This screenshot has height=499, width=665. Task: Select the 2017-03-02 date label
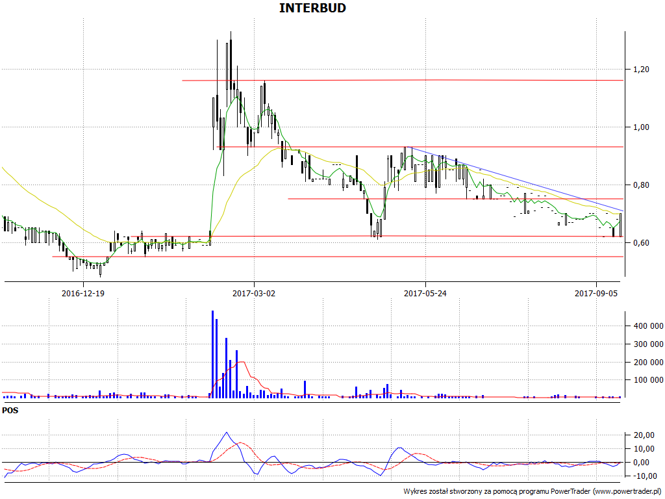pyautogui.click(x=254, y=293)
